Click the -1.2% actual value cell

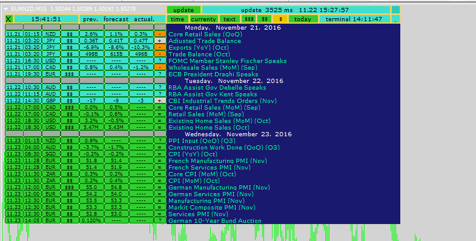pos(141,67)
